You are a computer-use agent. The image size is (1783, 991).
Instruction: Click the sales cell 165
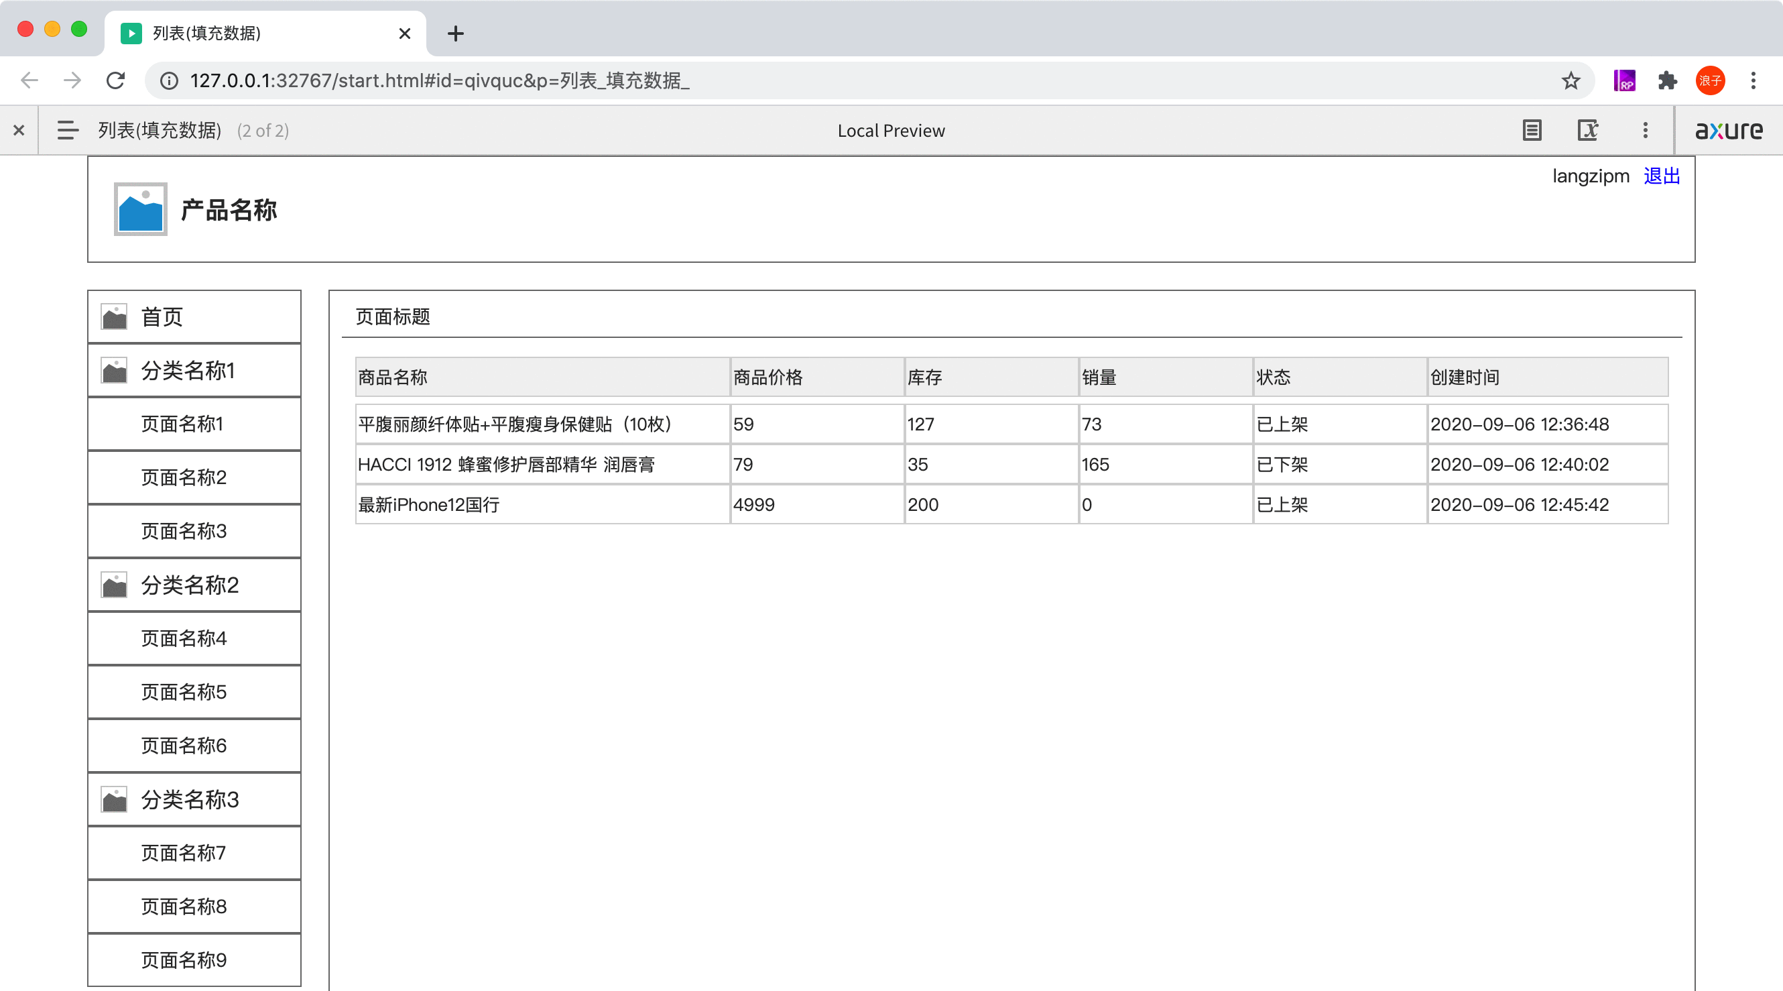(x=1166, y=465)
